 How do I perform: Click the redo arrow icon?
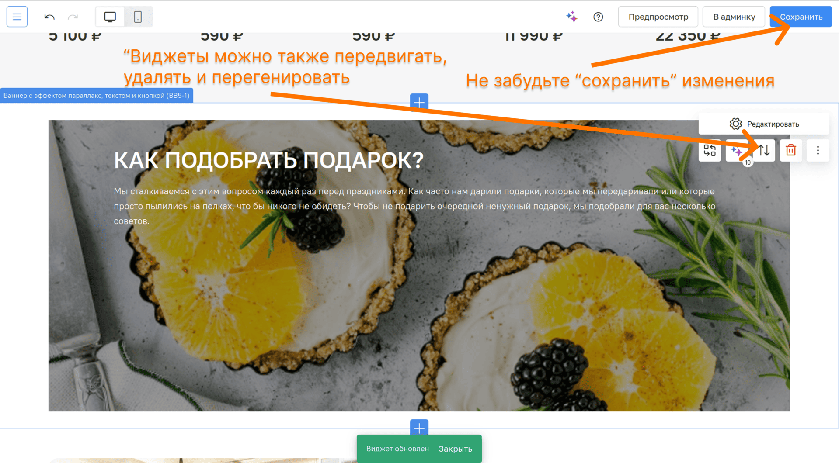point(73,17)
